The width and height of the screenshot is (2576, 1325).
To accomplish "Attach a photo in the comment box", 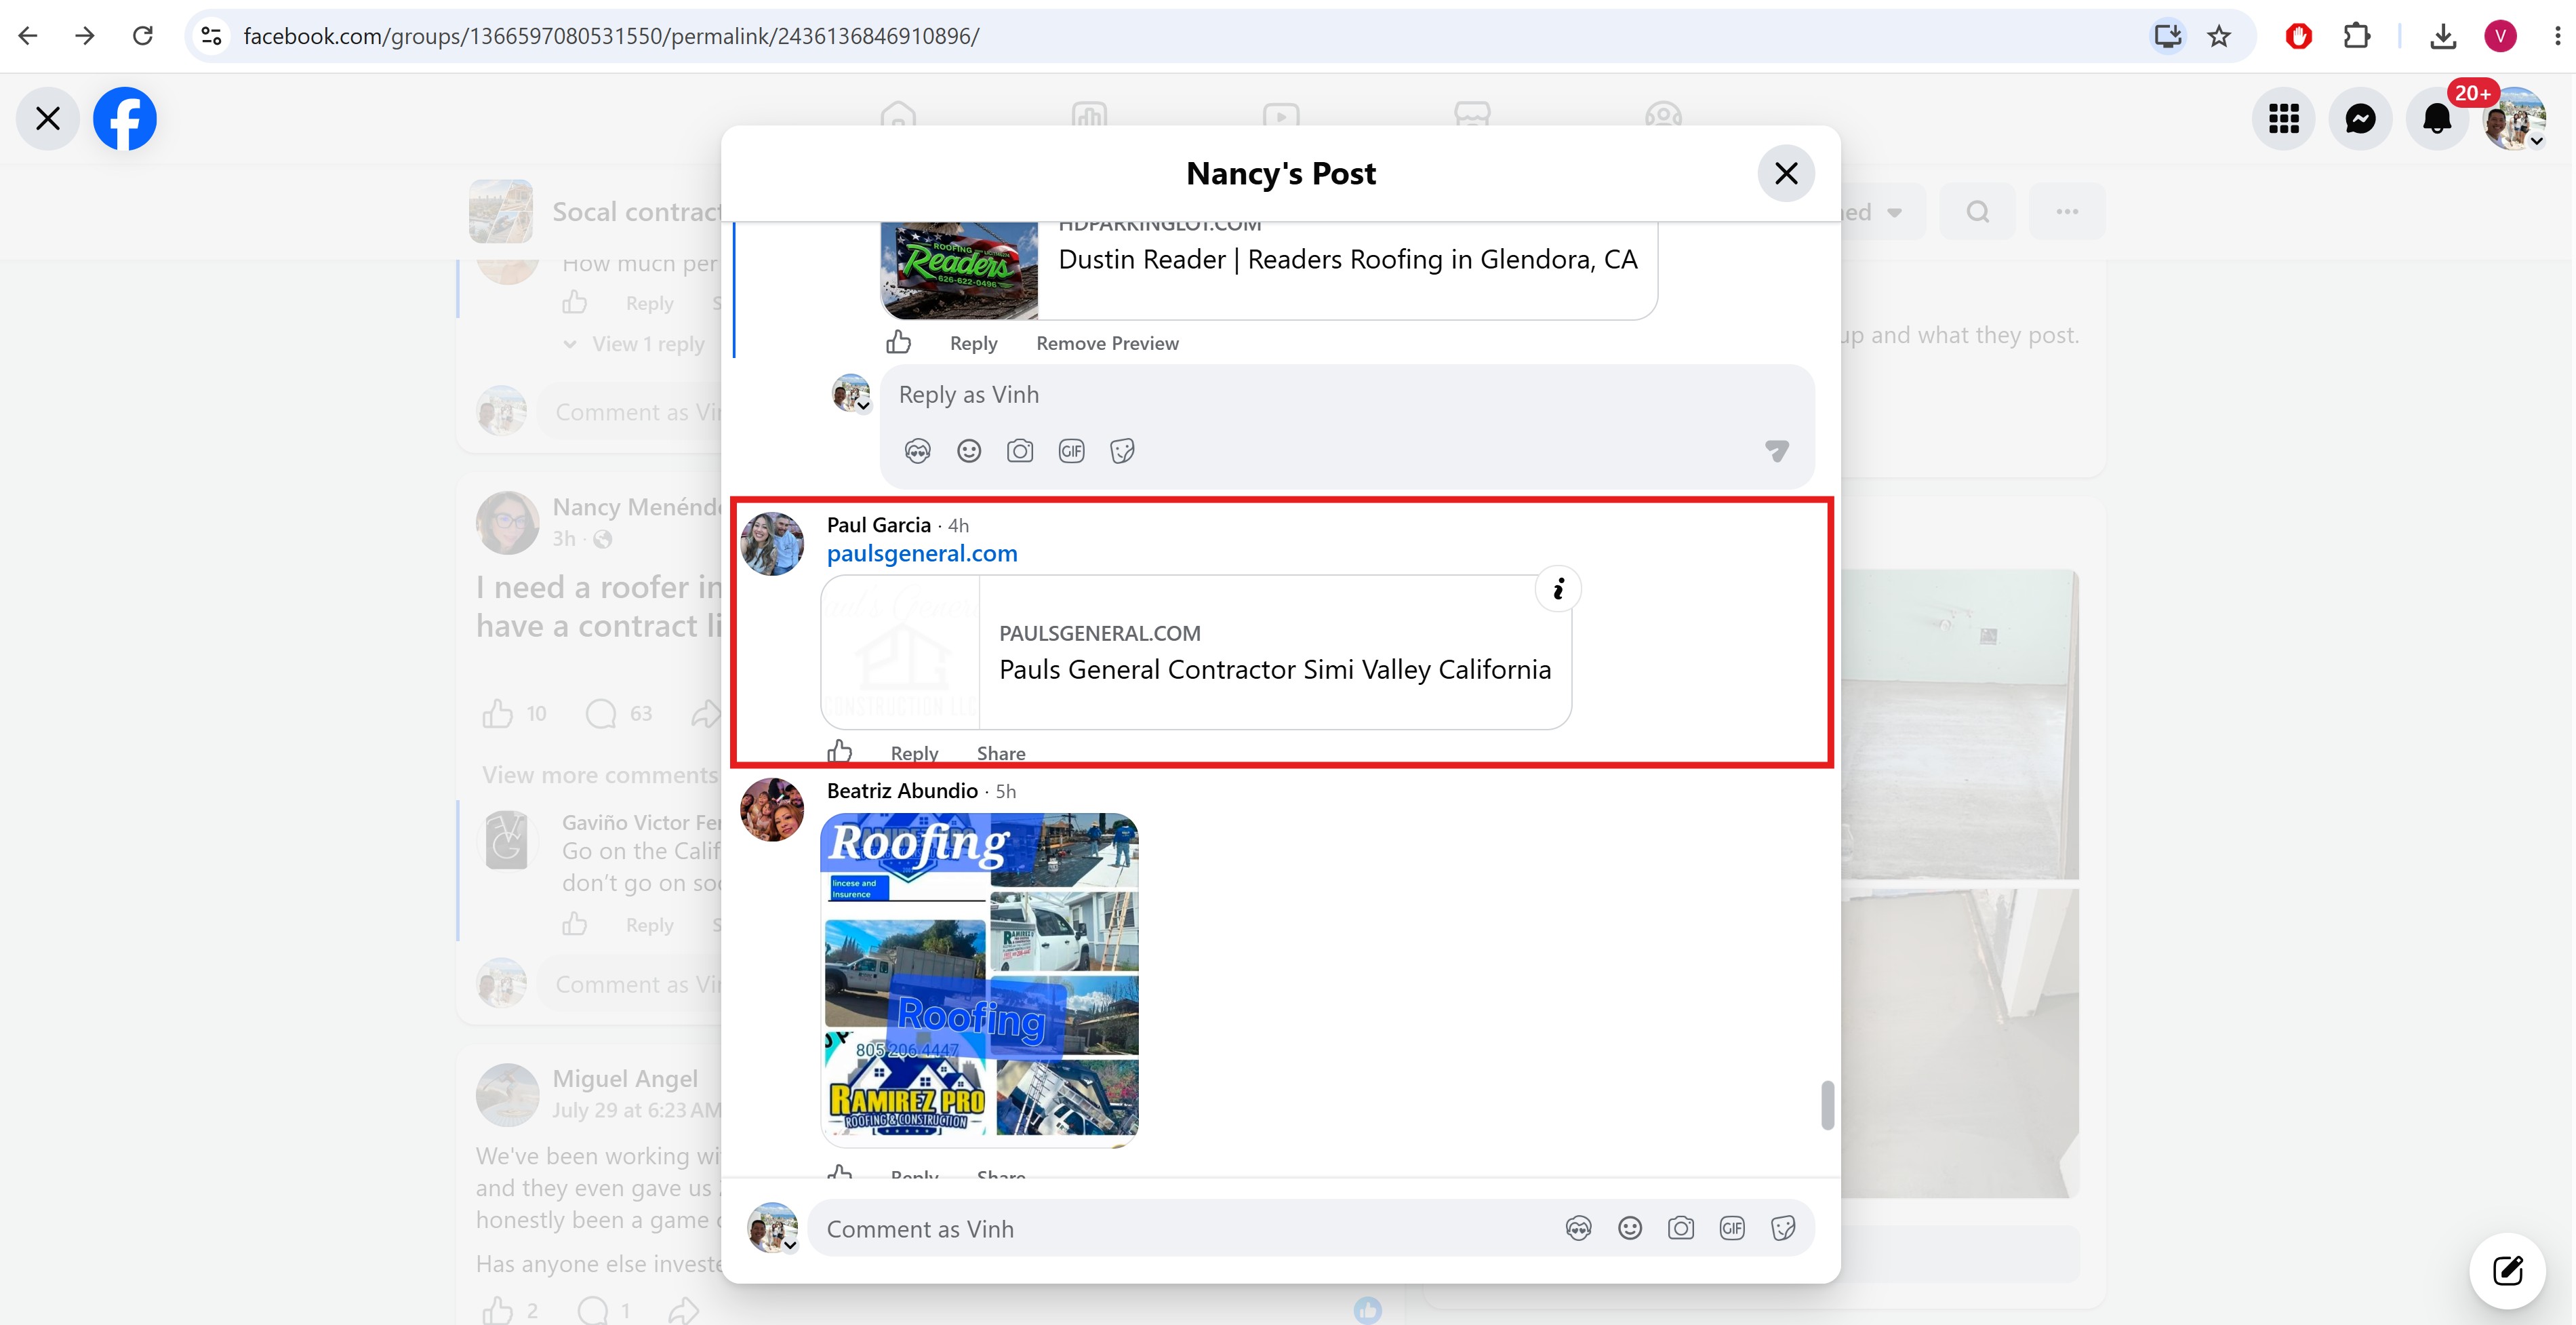I will tap(1681, 1228).
